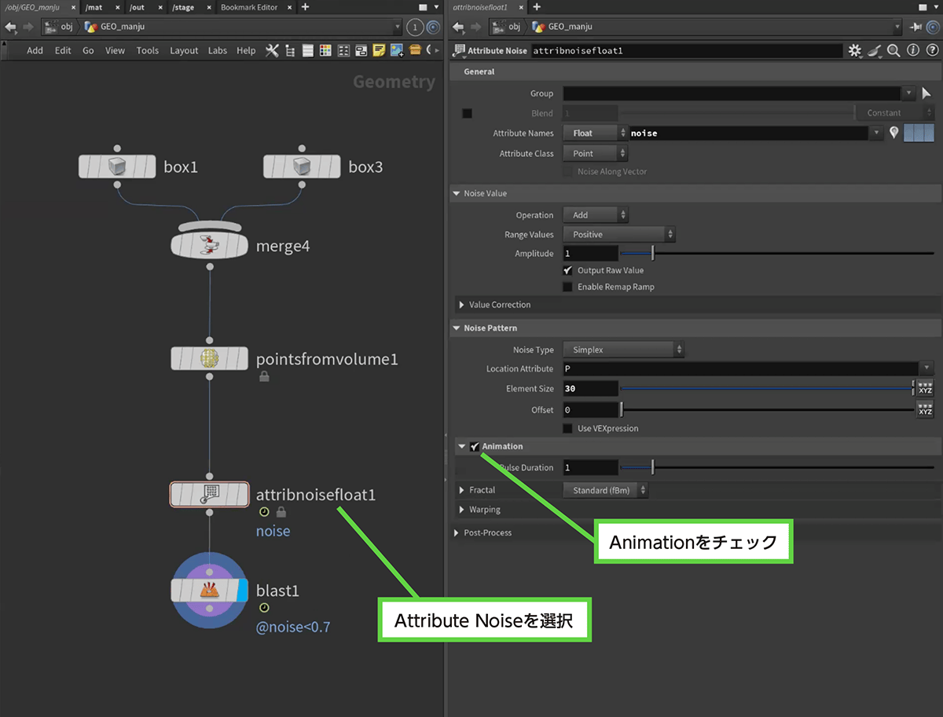Image resolution: width=943 pixels, height=717 pixels.
Task: Click the pin icon in parameter pane
Action: click(x=915, y=27)
